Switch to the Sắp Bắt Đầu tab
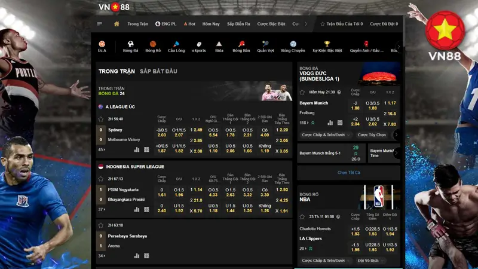478x269 pixels. click(158, 71)
